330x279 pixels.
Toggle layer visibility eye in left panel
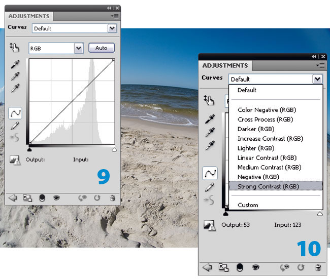click(x=56, y=198)
